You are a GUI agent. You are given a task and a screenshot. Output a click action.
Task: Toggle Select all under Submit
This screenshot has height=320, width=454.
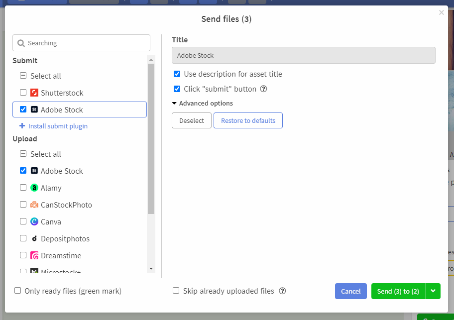pyautogui.click(x=23, y=76)
